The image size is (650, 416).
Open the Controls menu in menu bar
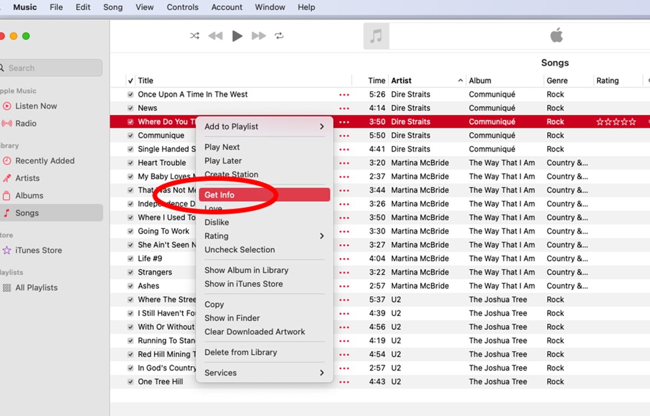(183, 7)
